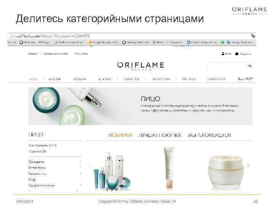
Task: Show previous products with left carousel arrow
Action: point(90,165)
